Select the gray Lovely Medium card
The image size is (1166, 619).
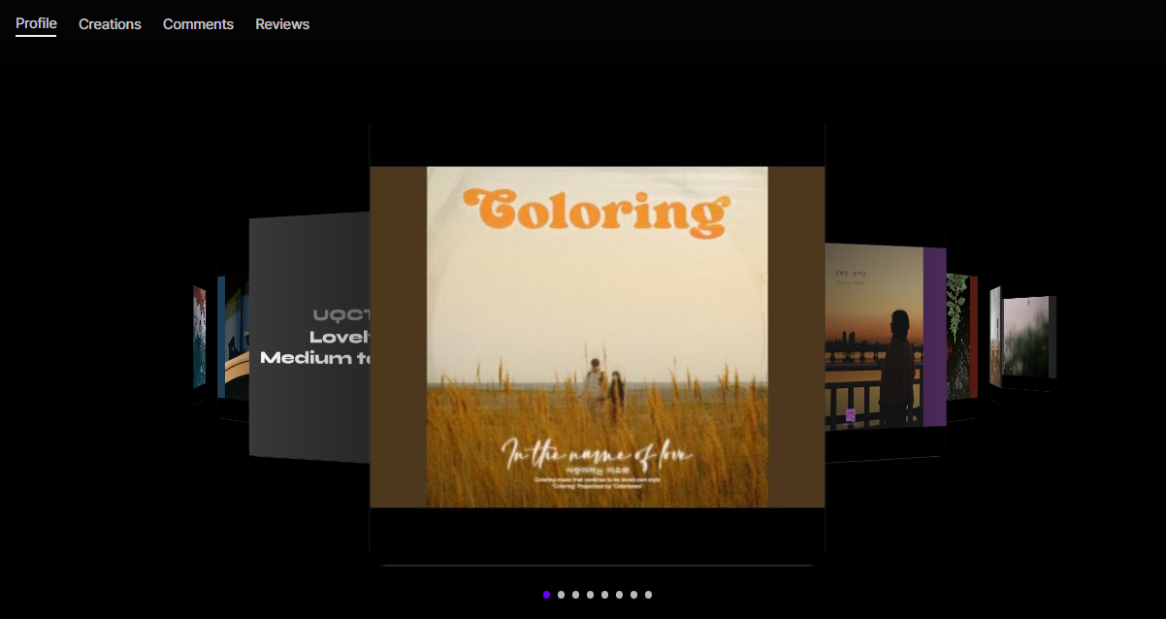[309, 338]
